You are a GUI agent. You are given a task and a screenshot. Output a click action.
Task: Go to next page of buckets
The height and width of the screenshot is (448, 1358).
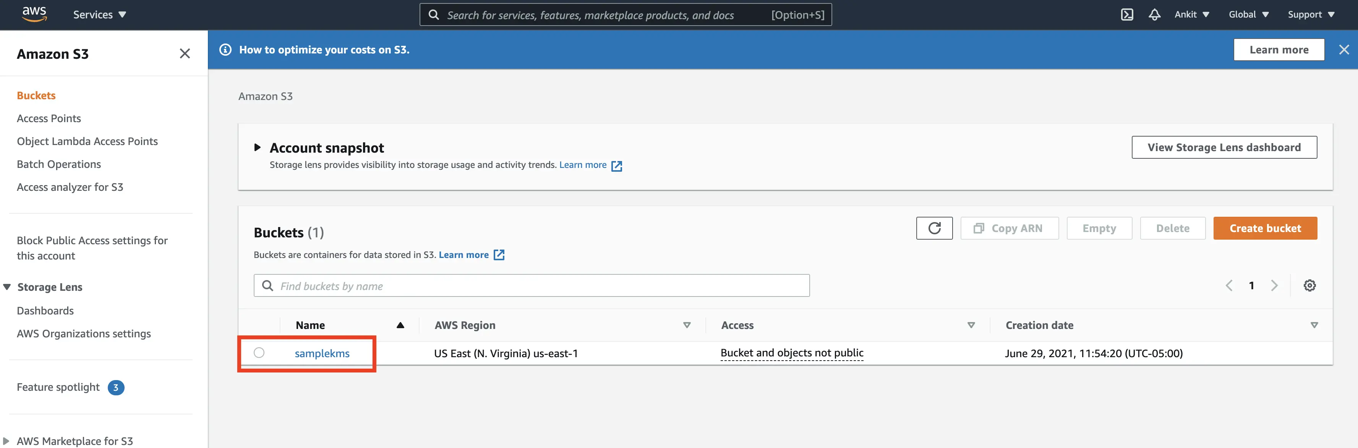pyautogui.click(x=1274, y=286)
